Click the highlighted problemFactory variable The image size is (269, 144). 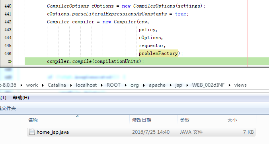point(158,53)
